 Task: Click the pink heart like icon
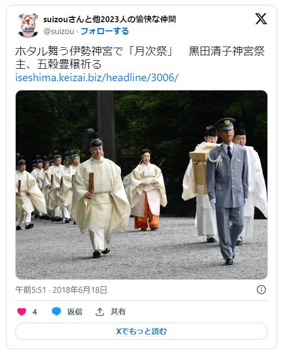coord(22,312)
